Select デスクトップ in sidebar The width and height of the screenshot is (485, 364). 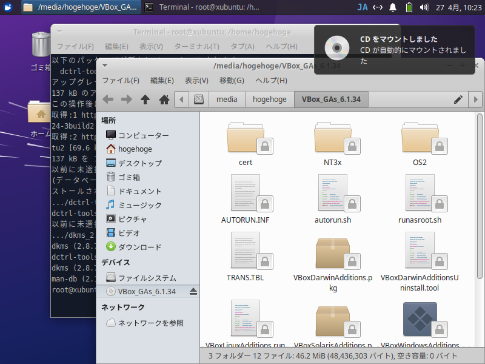tap(148, 163)
